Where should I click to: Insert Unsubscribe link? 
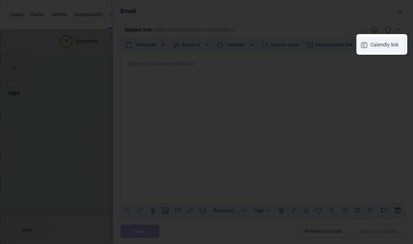[330, 45]
